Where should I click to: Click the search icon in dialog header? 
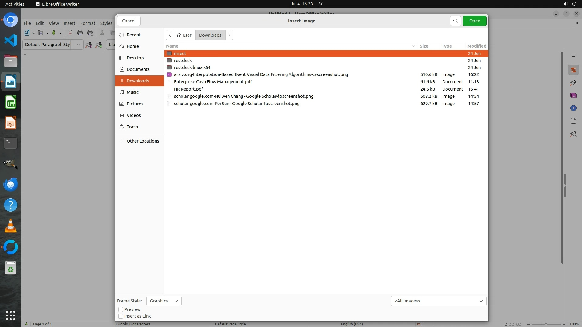point(455,21)
